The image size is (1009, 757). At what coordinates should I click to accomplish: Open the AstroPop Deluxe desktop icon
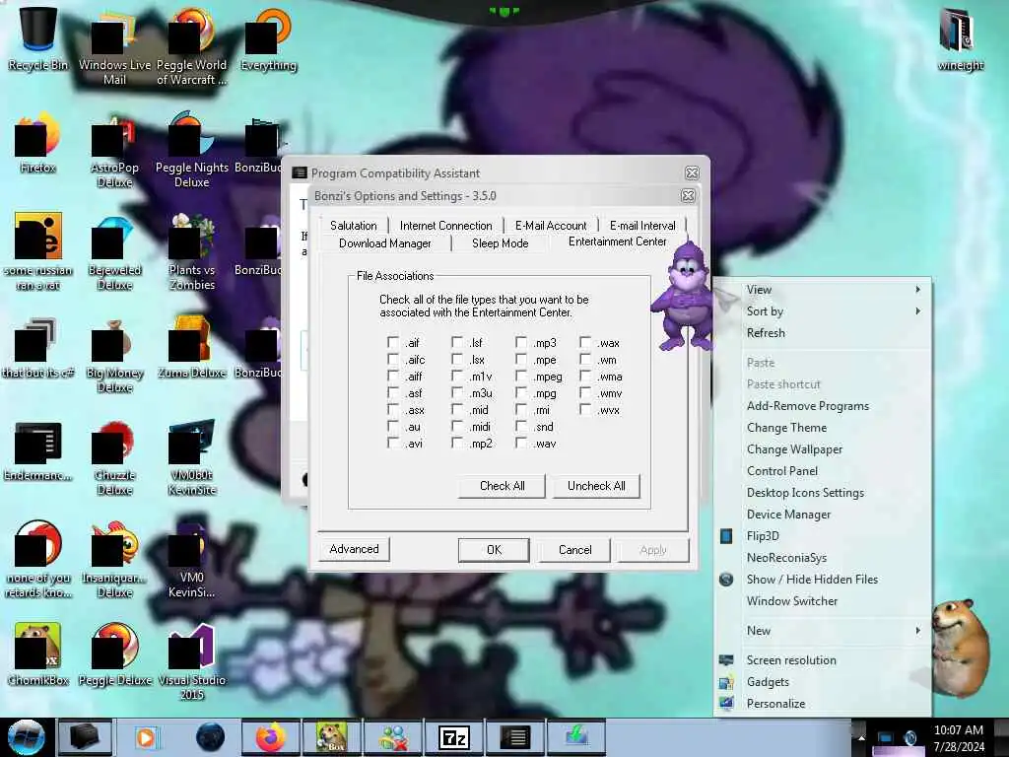pos(114,151)
